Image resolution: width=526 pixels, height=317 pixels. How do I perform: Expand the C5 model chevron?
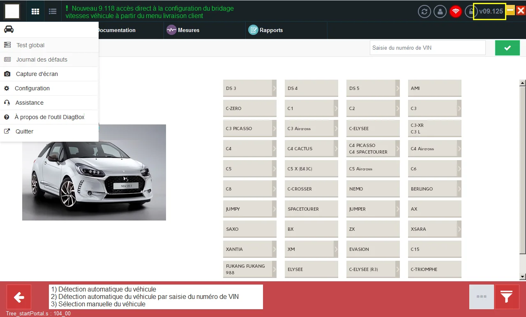[275, 169]
